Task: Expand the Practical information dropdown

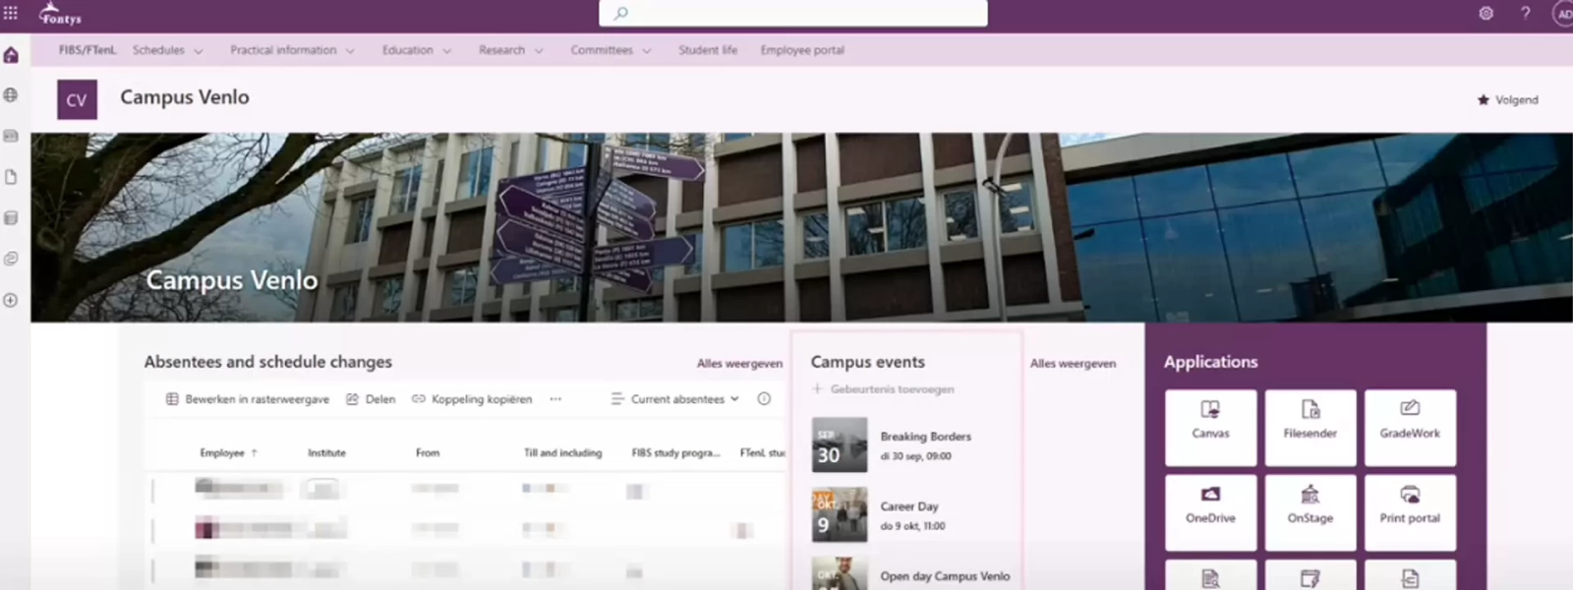Action: (291, 50)
